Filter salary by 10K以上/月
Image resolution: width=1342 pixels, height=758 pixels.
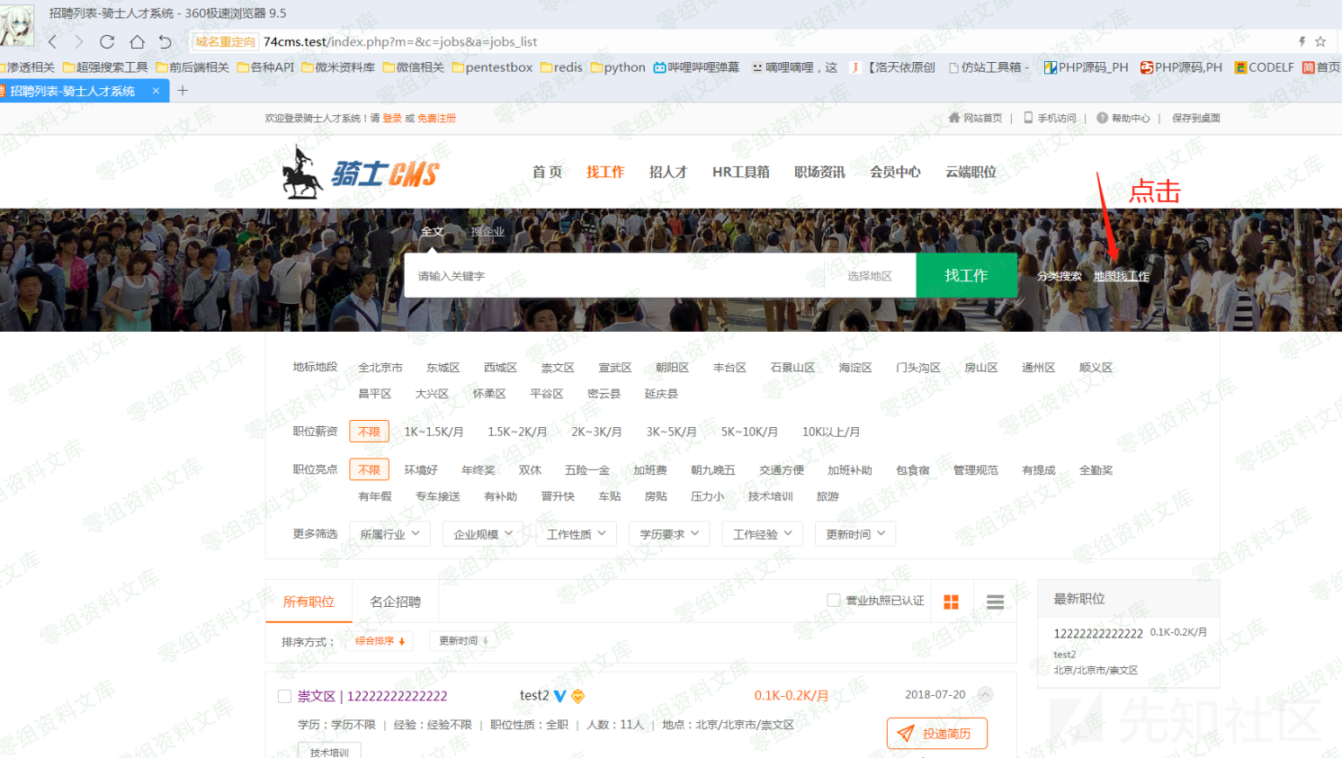(x=831, y=432)
